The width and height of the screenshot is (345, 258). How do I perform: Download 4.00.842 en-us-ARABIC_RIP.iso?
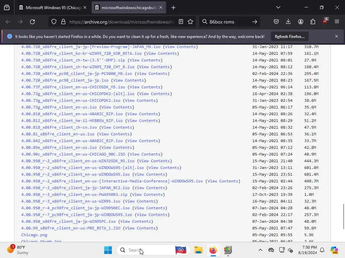click(x=72, y=141)
